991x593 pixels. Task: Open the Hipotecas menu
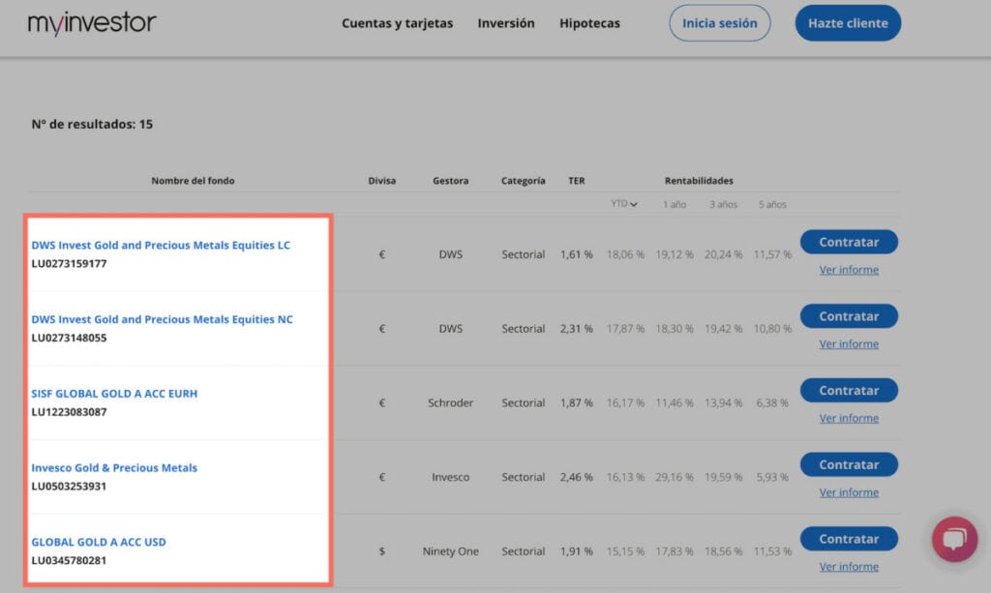tap(589, 23)
